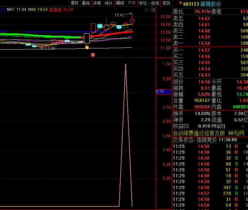Open the 多股 multi-stock view
This screenshot has width=248, height=210.
97,3
